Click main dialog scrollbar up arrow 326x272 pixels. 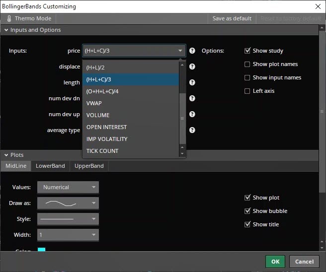coord(322,28)
